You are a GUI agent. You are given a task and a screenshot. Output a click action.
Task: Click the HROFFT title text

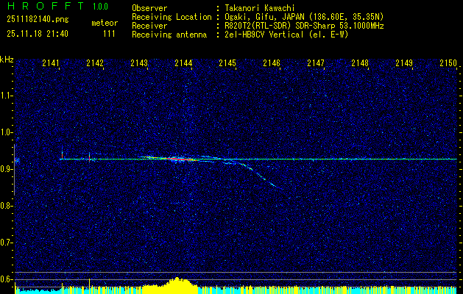pyautogui.click(x=45, y=6)
